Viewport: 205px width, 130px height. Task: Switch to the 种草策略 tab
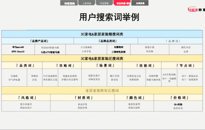pyautogui.click(x=69, y=3)
